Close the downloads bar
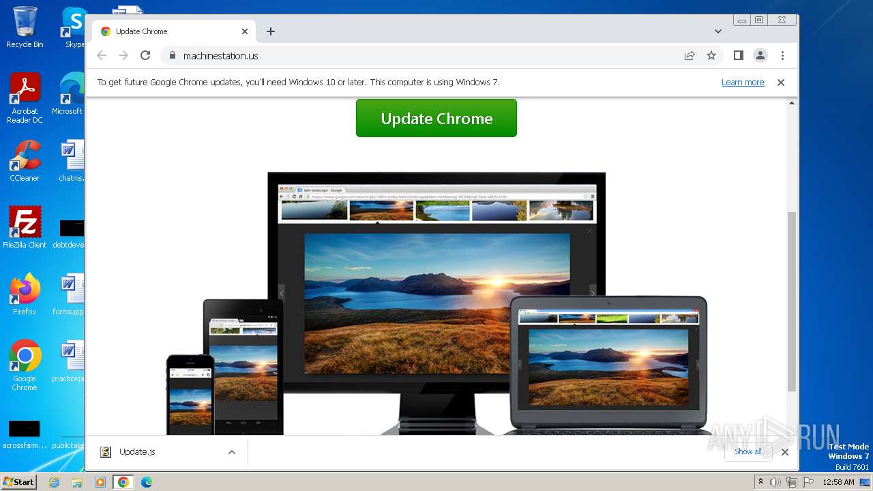The width and height of the screenshot is (873, 491). pos(785,452)
